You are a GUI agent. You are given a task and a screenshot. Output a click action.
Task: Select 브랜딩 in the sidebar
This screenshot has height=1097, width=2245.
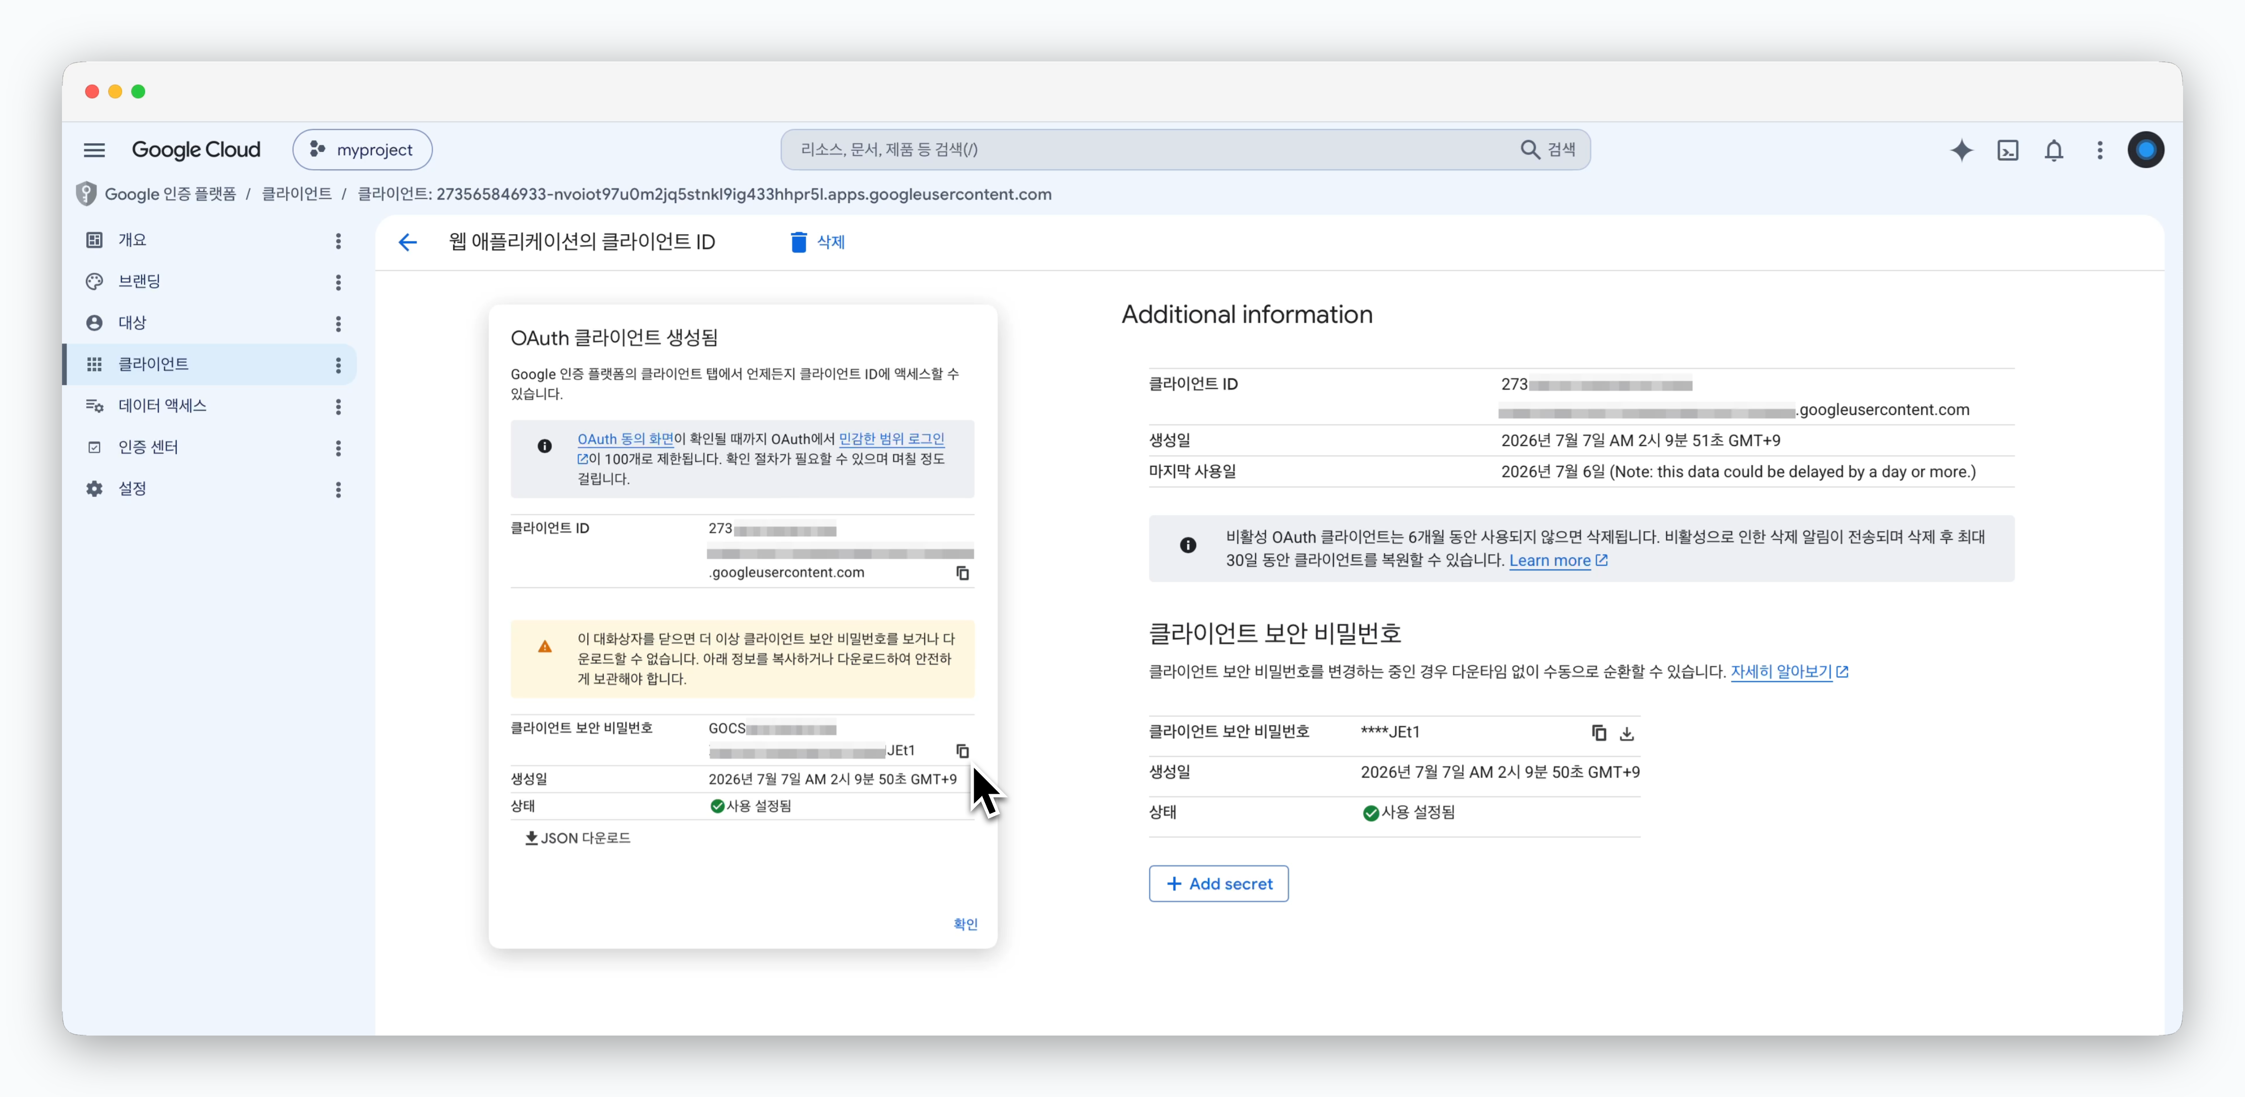click(x=140, y=281)
